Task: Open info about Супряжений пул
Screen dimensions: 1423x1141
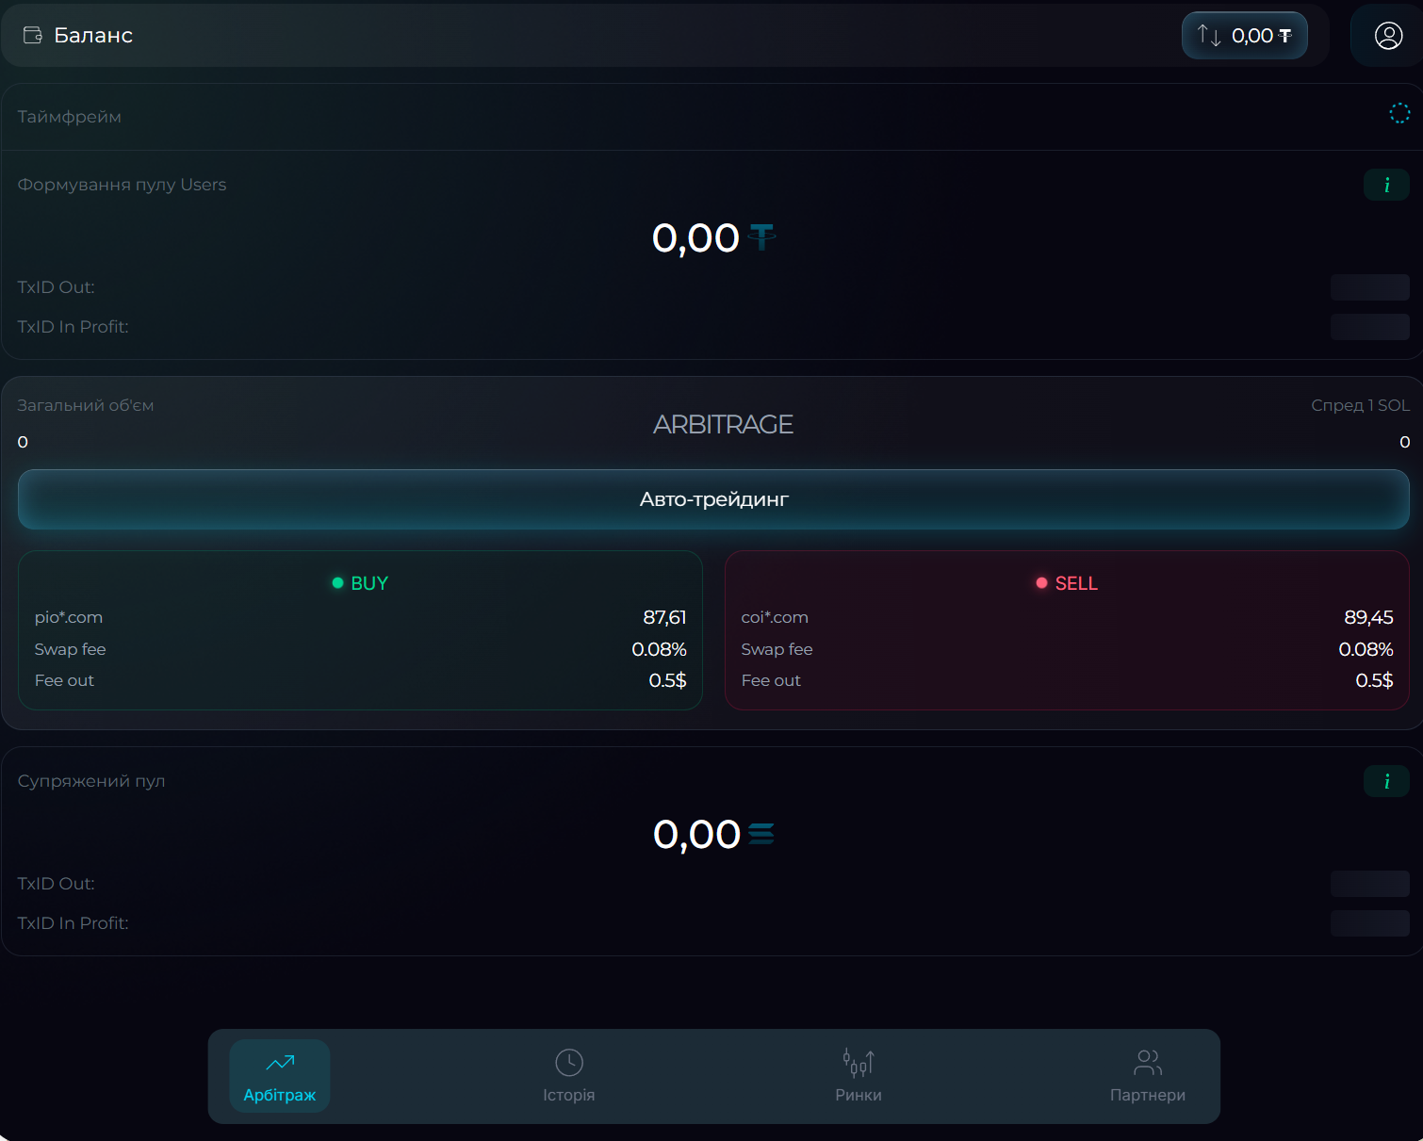Action: 1386,781
